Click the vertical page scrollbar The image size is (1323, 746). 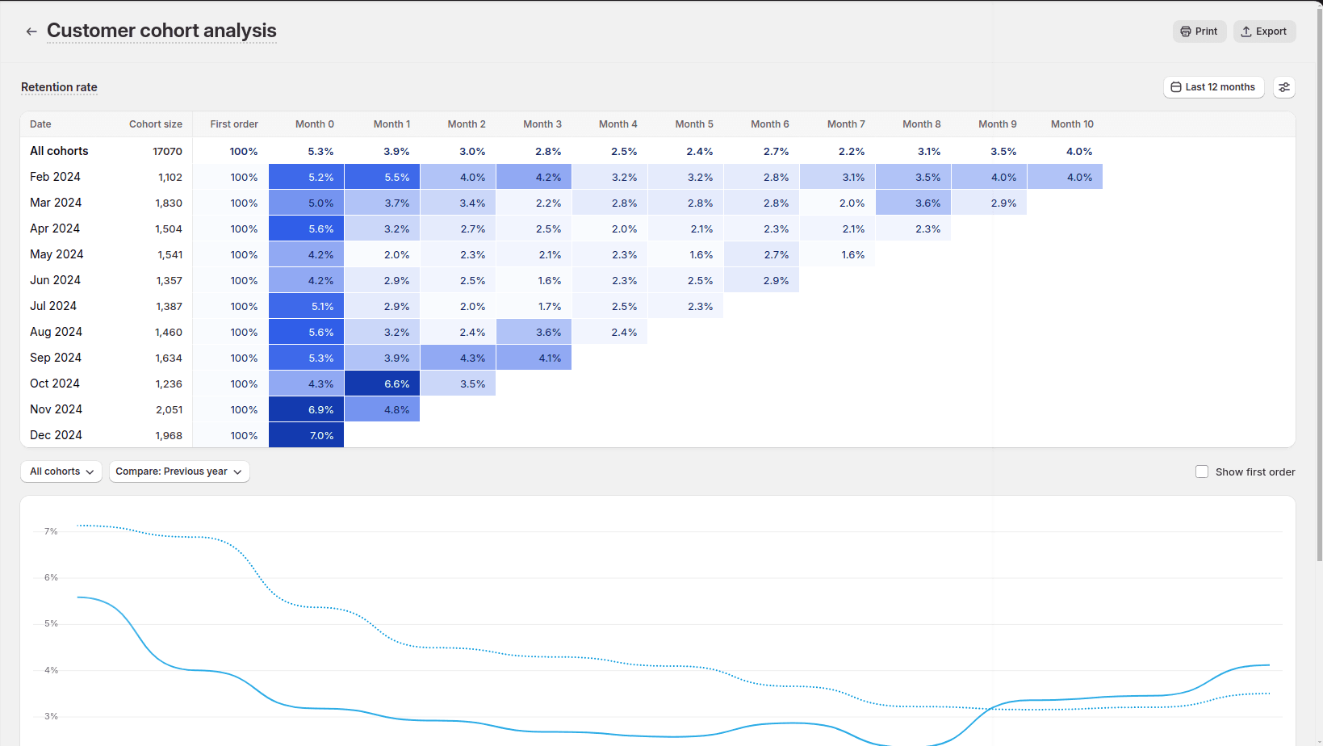point(1319,283)
